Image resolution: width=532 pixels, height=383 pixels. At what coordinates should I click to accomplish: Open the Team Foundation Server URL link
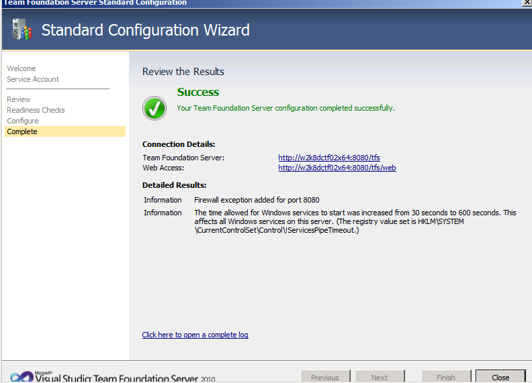point(328,158)
